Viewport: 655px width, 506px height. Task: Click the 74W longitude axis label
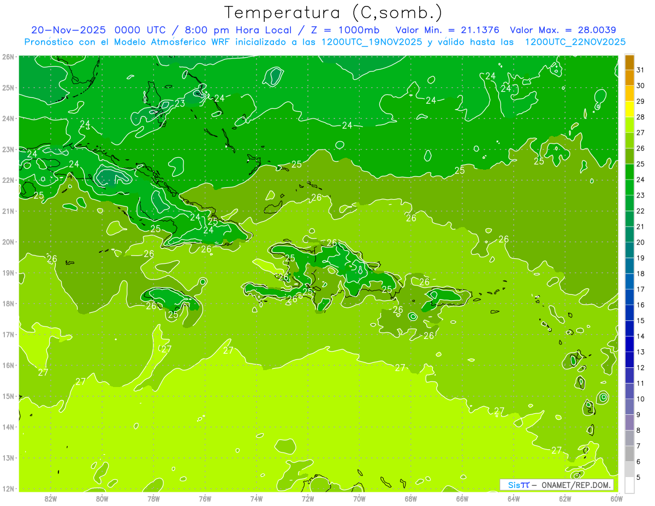[x=256, y=498]
